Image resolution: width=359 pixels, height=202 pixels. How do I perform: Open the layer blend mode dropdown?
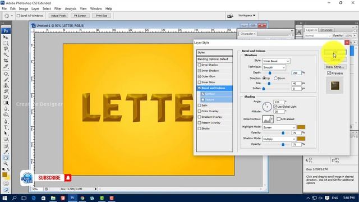317,36
